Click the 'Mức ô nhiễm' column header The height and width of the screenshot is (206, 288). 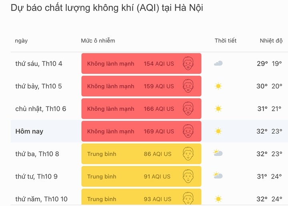[x=98, y=41]
